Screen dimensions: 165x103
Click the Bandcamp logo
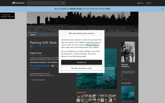coord(18,3)
